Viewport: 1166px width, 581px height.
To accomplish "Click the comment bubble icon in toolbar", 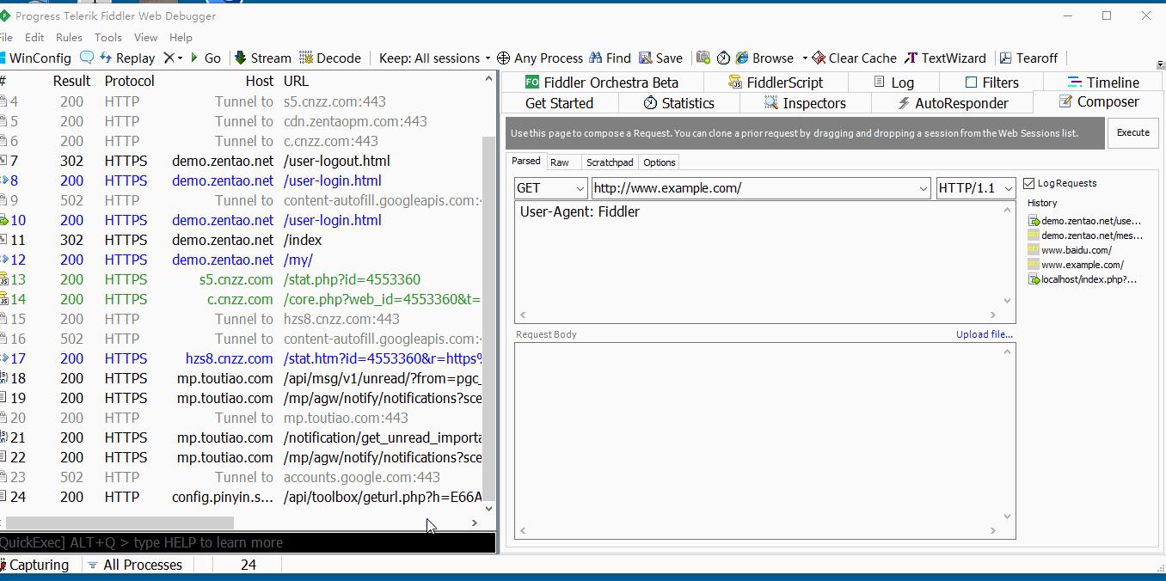I will tap(87, 58).
